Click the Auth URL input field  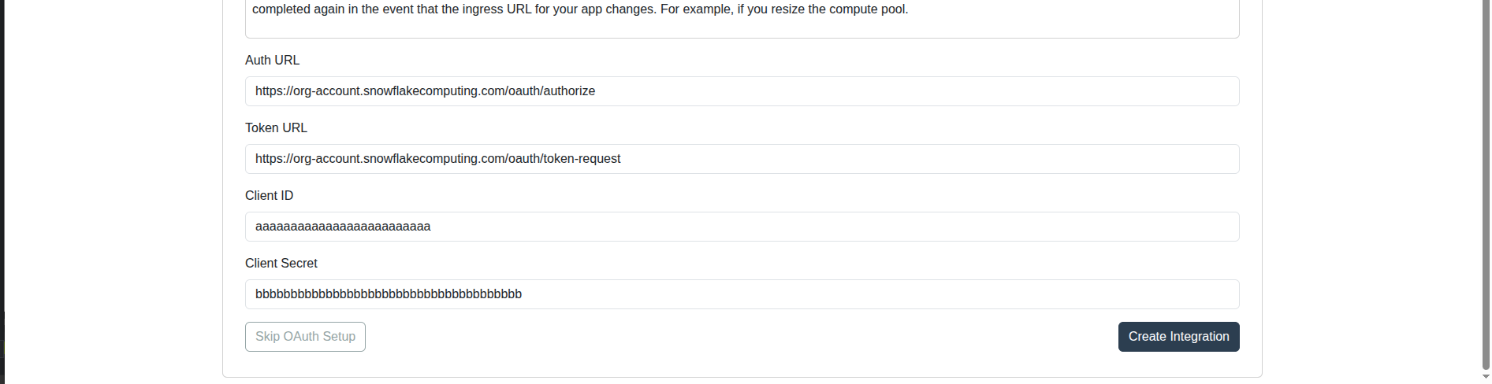pos(741,91)
